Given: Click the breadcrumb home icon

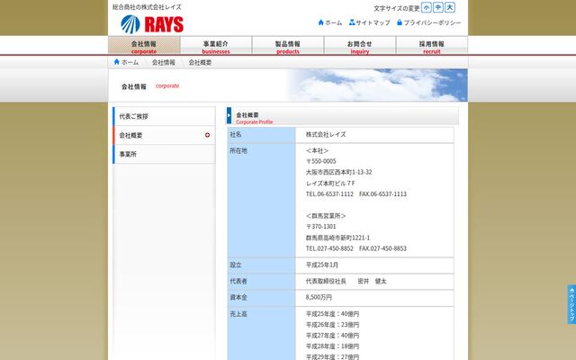Looking at the screenshot, I should click(117, 62).
